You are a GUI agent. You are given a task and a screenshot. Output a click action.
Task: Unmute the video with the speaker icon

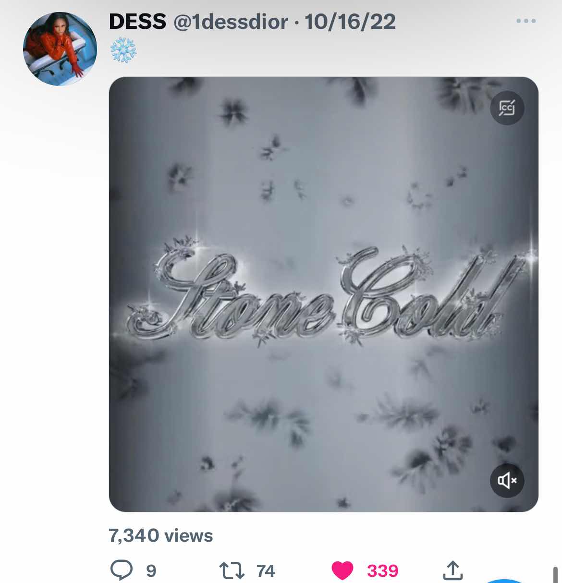click(507, 480)
